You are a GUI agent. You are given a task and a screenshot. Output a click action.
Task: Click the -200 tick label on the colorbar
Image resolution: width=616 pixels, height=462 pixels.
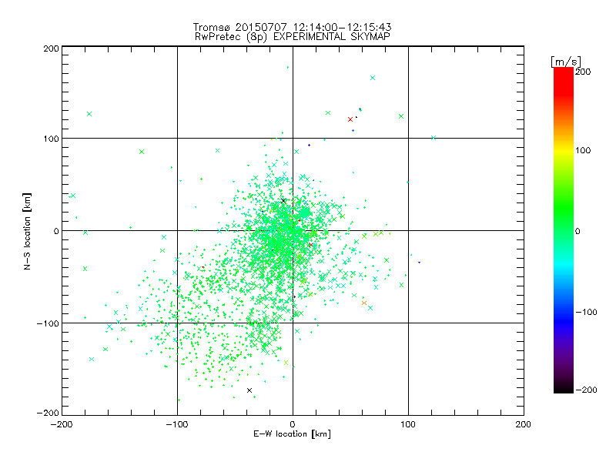click(x=586, y=390)
